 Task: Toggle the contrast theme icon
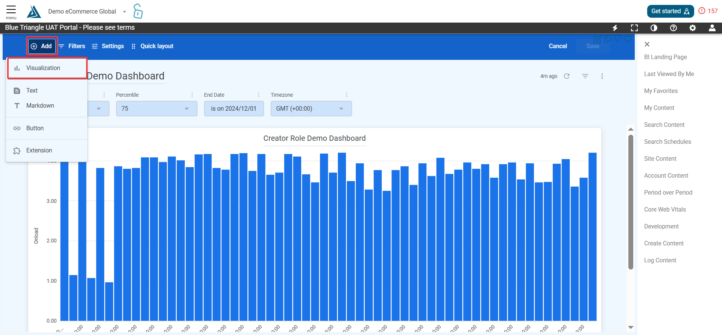(654, 28)
